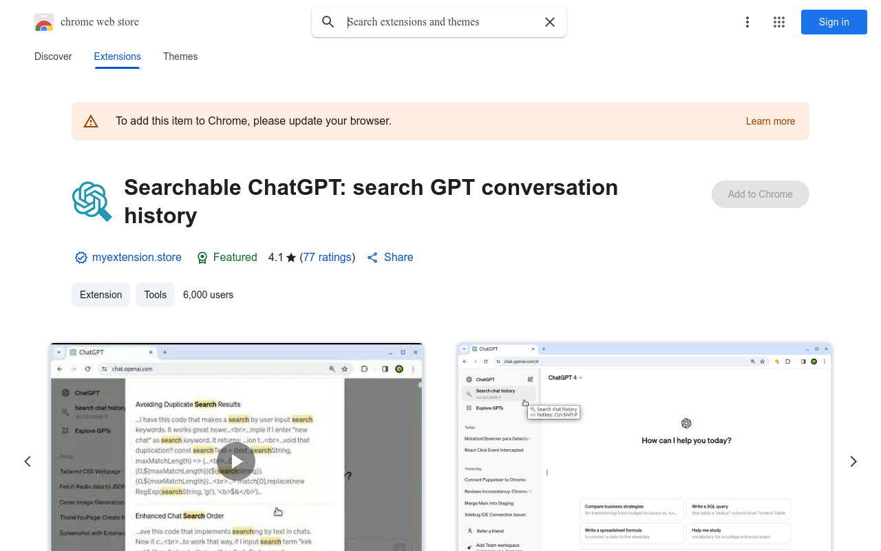The image size is (881, 551).
Task: Show next screenshot with right arrow
Action: [x=853, y=461]
